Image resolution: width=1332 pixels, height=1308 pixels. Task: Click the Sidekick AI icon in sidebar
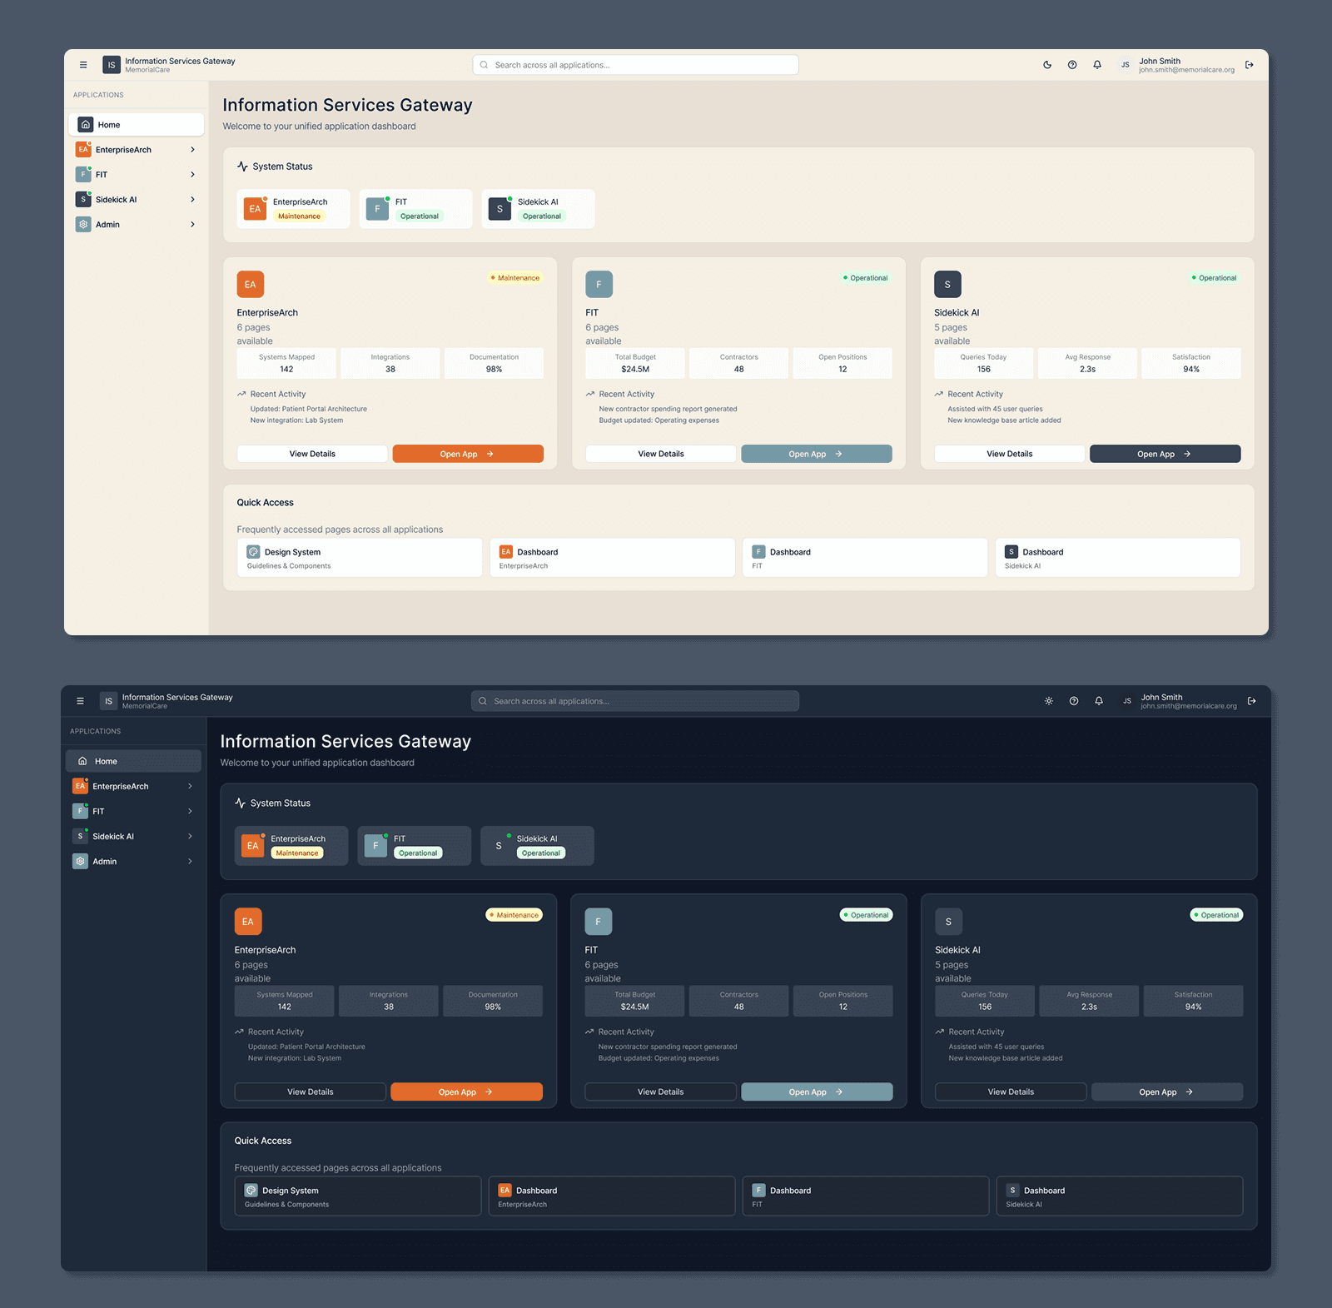click(83, 199)
